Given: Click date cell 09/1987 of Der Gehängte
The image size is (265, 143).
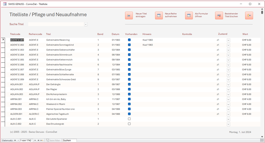Looking at the screenshot, I should 116,84.
